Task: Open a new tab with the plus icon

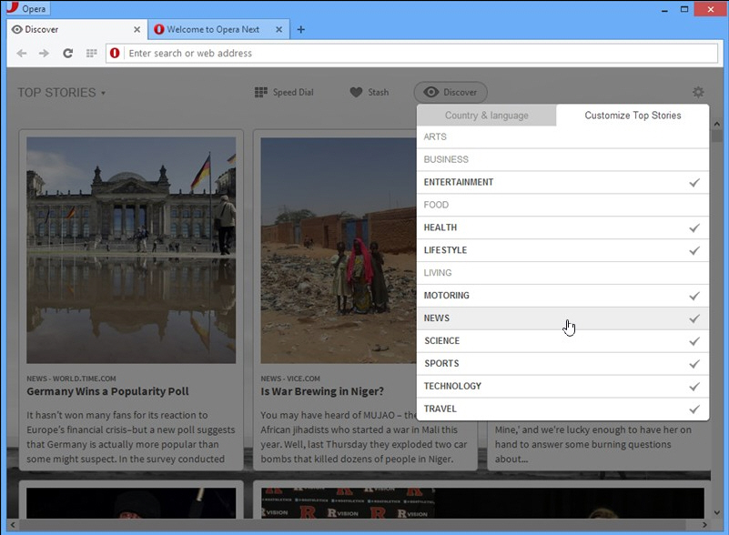Action: tap(300, 29)
